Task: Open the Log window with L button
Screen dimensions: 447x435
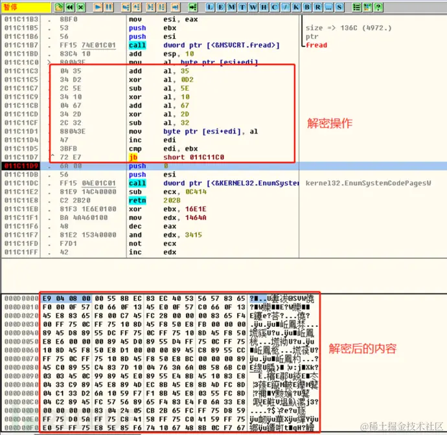Action: (210, 7)
